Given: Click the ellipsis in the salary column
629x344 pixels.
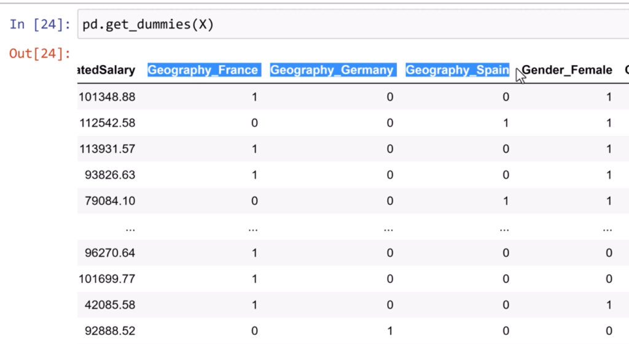Looking at the screenshot, I should [130, 227].
